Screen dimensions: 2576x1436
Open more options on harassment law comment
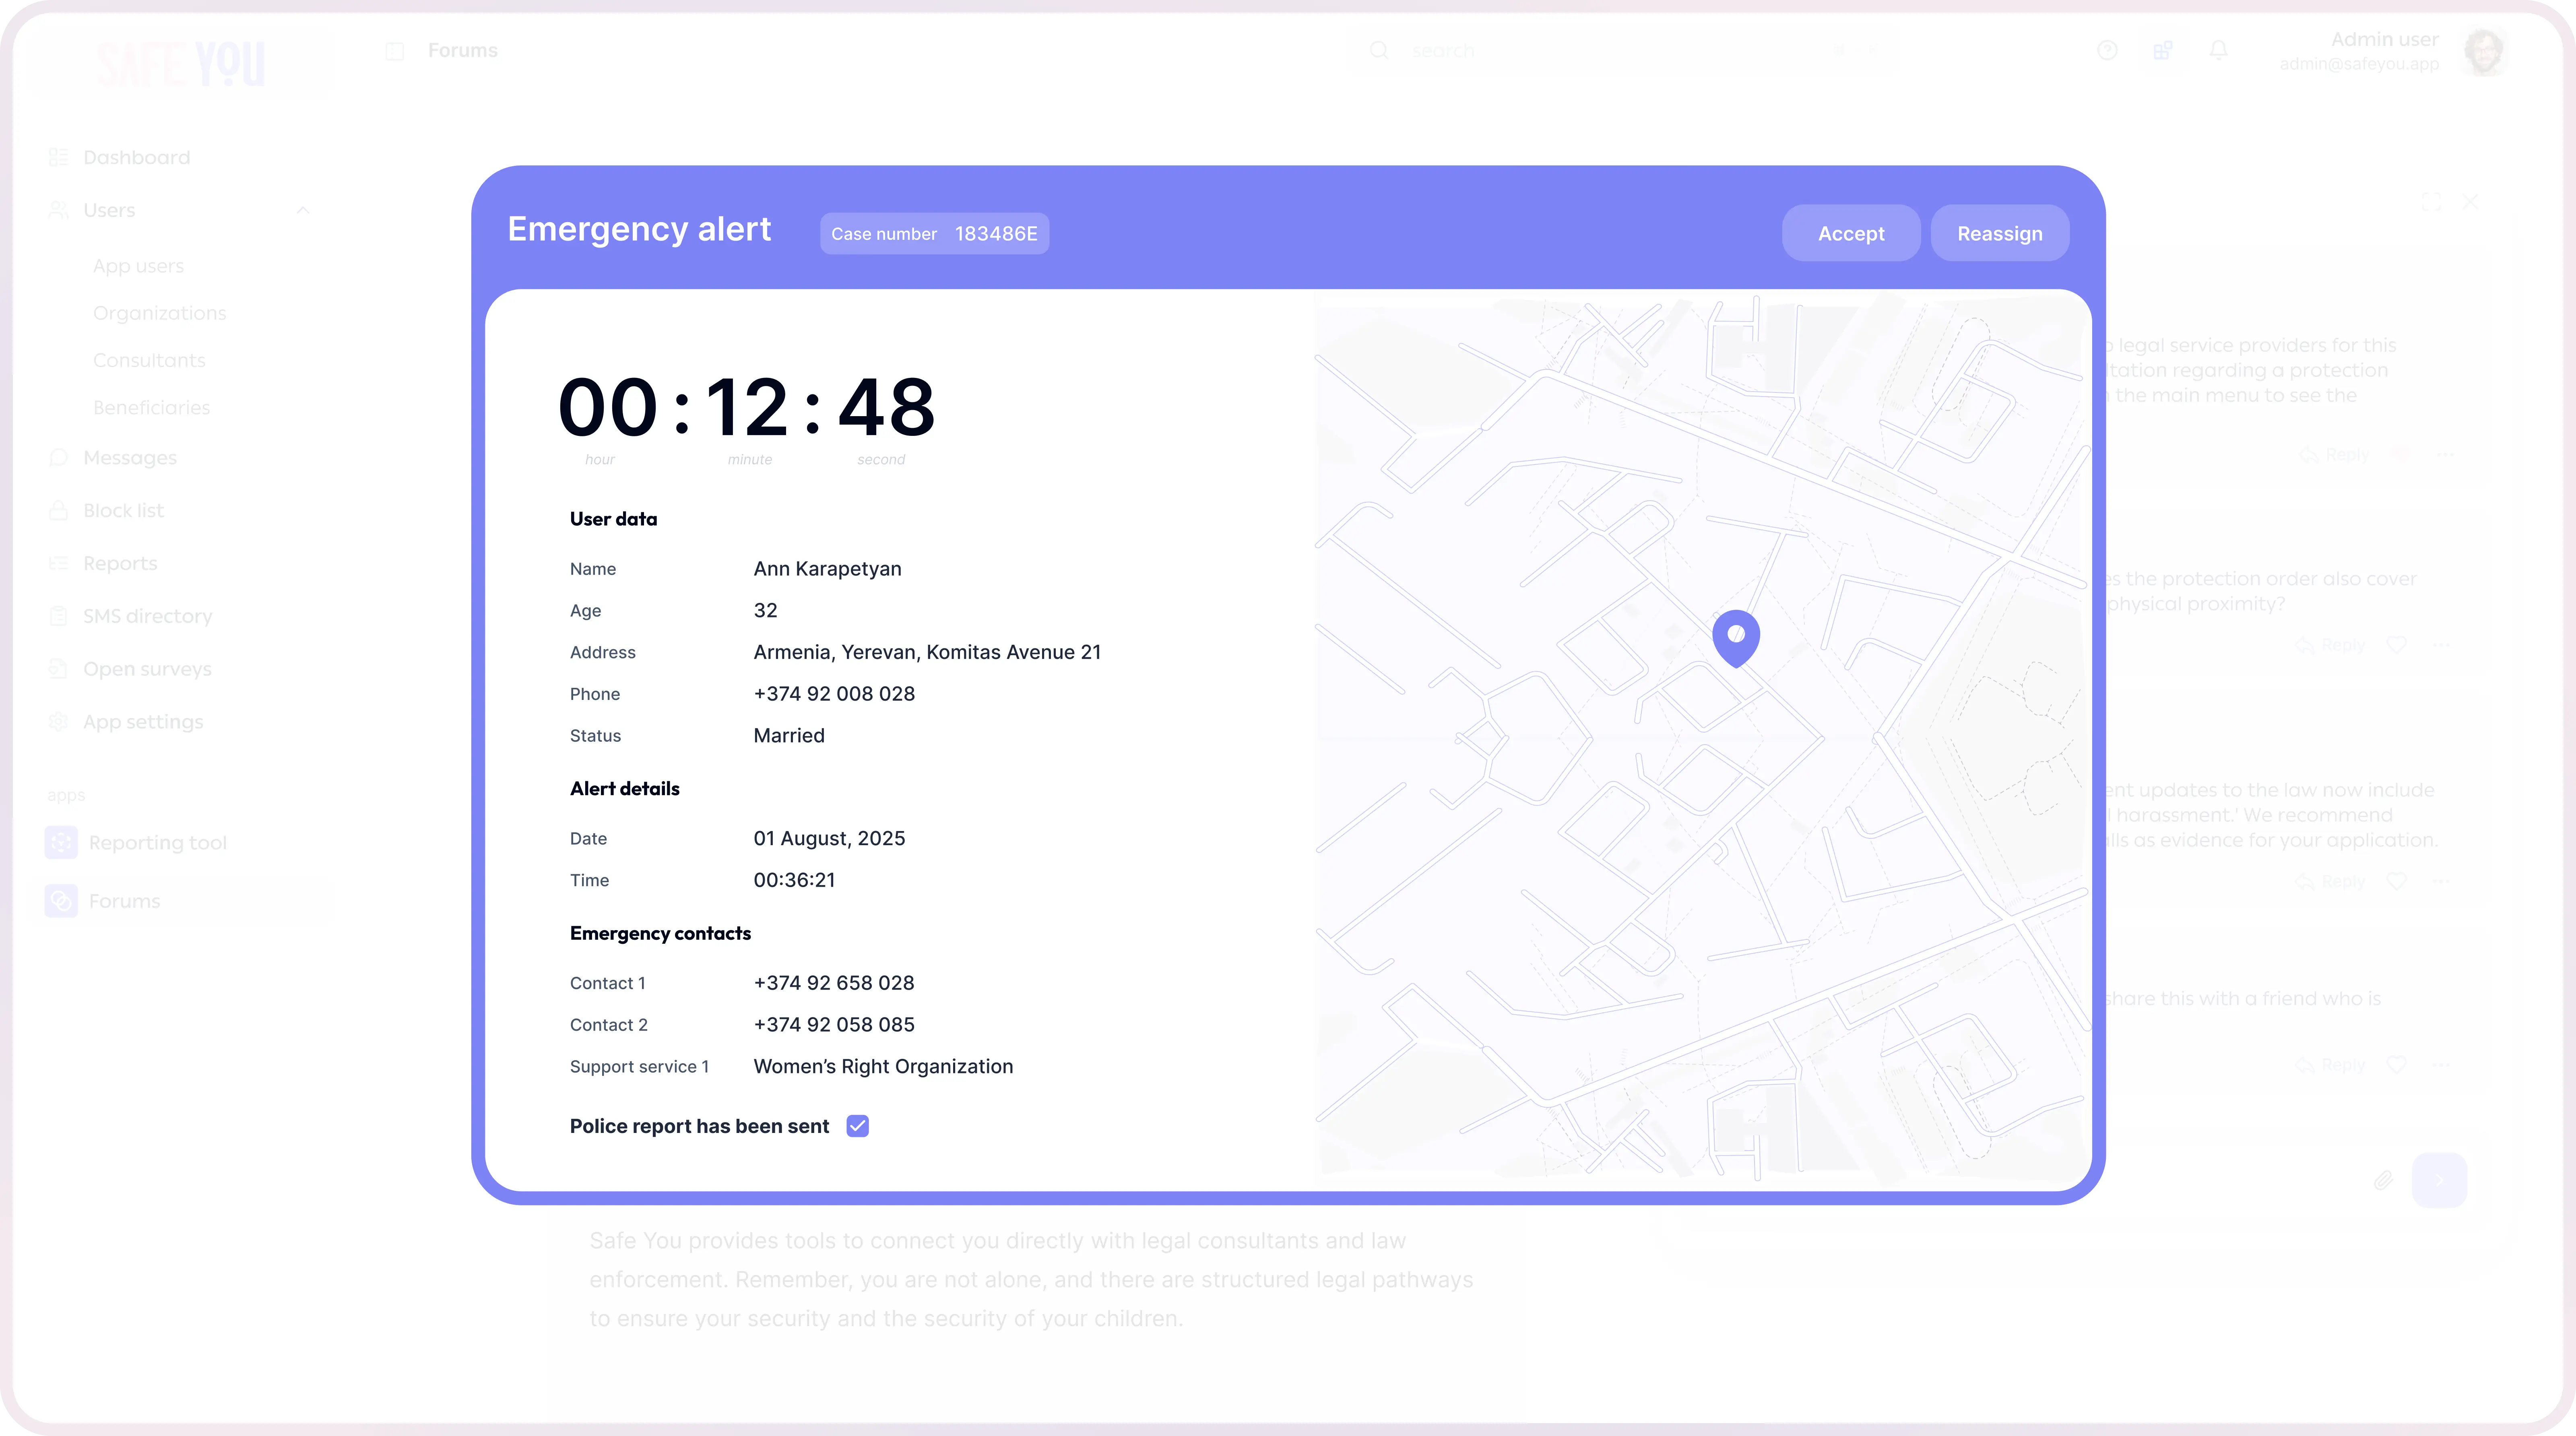click(x=2442, y=882)
